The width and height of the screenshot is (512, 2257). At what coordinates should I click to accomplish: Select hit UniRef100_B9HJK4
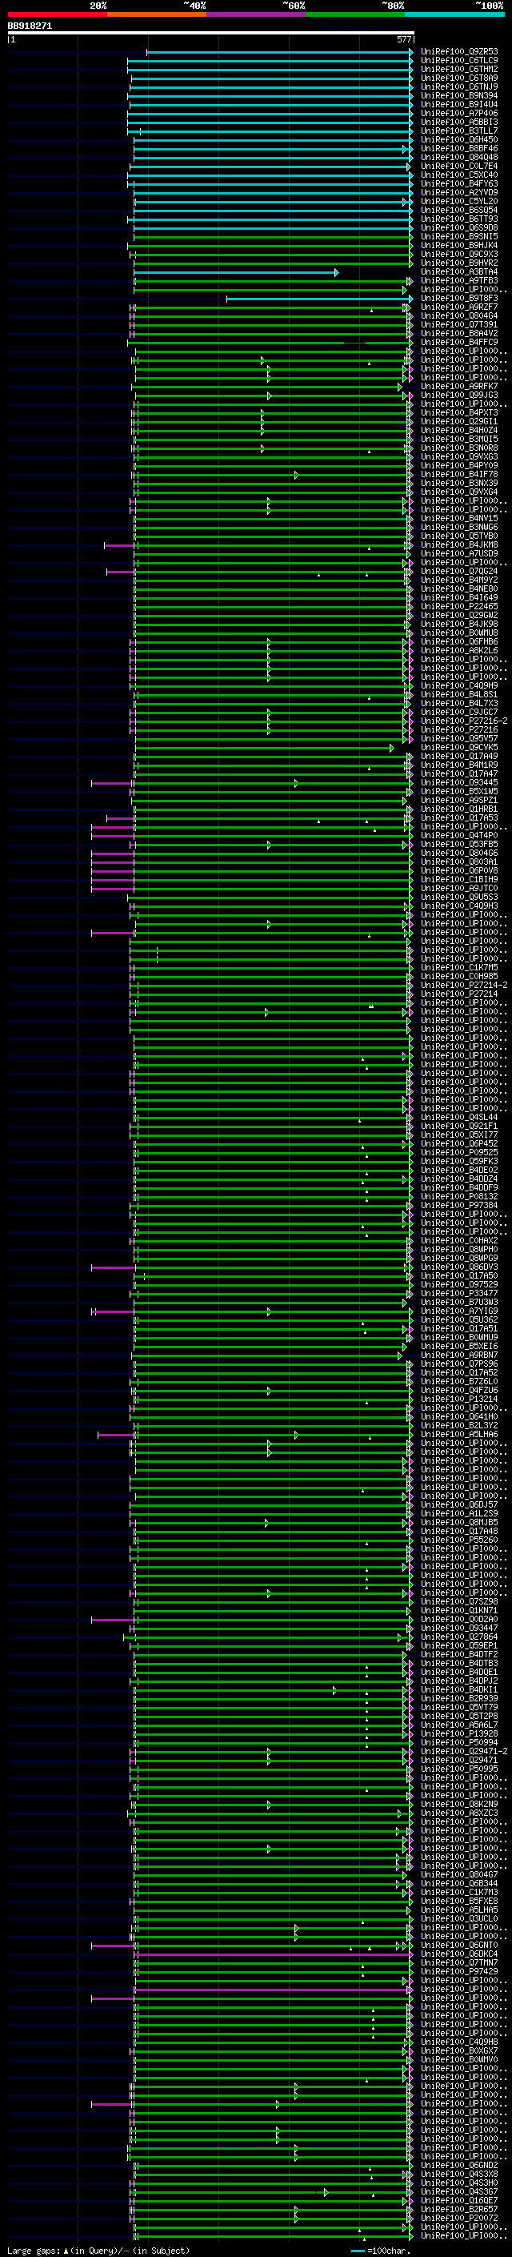pos(459,245)
